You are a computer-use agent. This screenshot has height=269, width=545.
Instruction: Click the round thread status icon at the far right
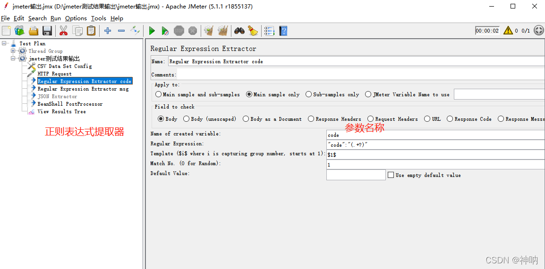[x=538, y=31]
